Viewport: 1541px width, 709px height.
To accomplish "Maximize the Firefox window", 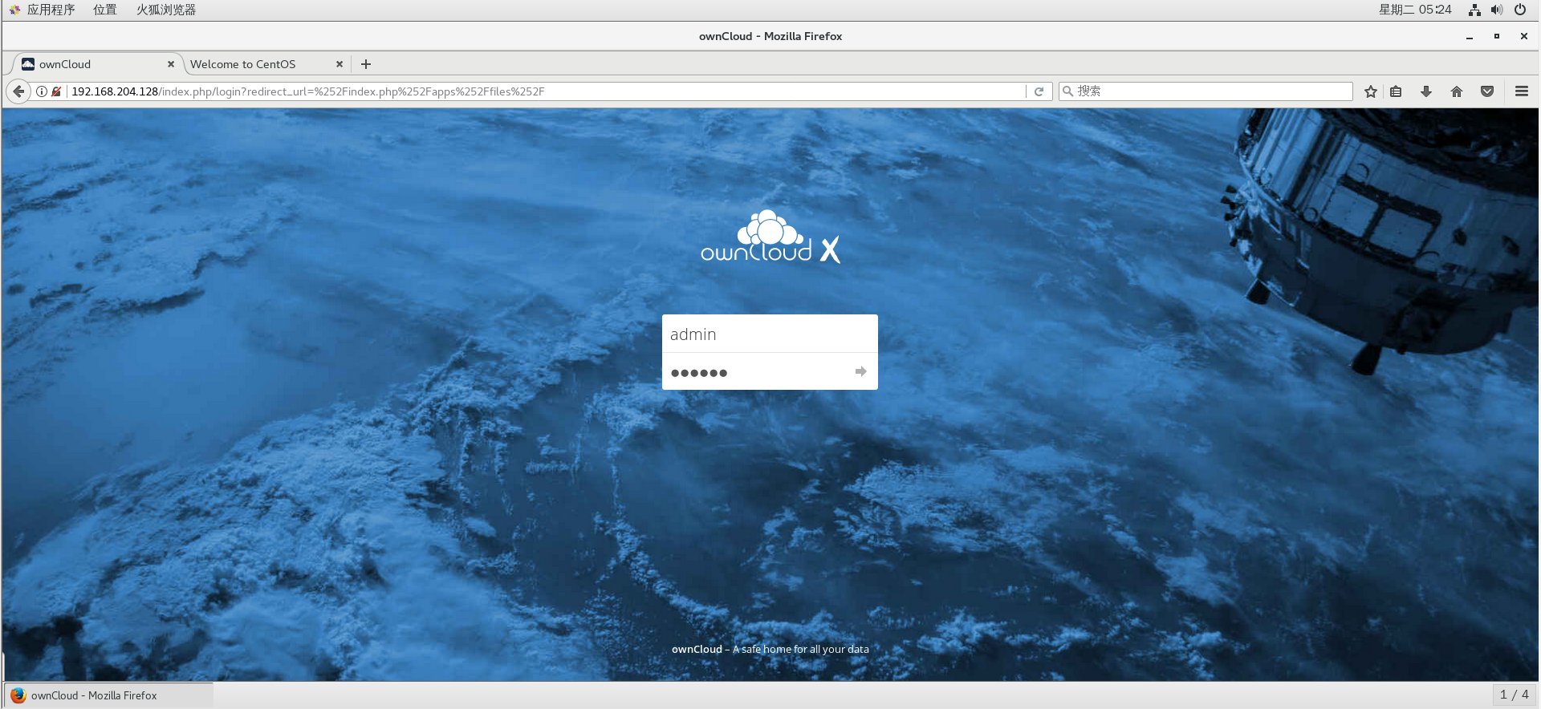I will click(x=1497, y=36).
